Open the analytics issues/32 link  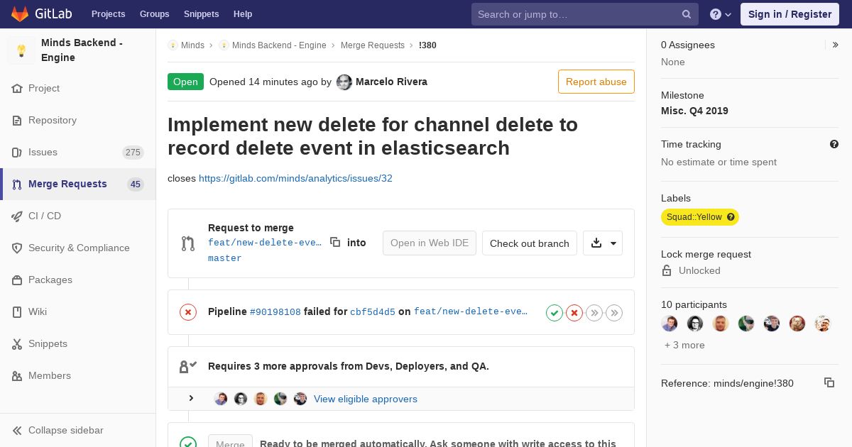(295, 178)
